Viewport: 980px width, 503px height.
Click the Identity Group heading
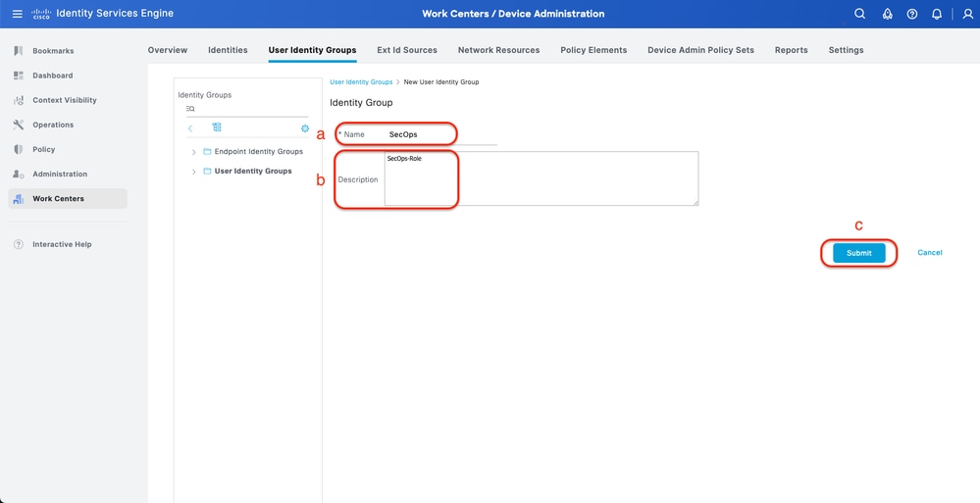[361, 103]
